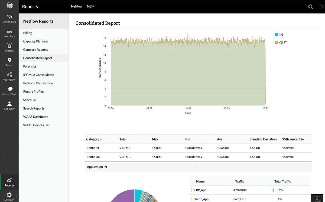Screen dimensions: 325x202
Task: Select the Traffic OUT row label
Action: click(x=95, y=157)
